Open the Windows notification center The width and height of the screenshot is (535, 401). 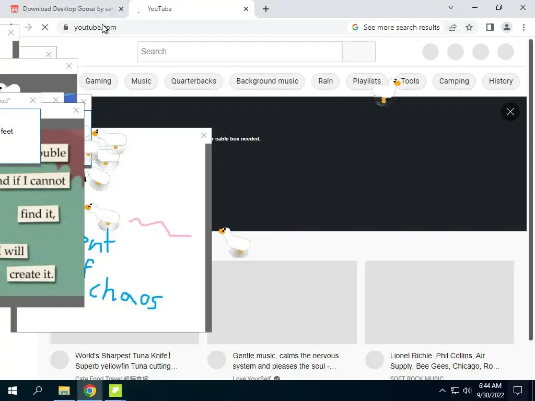point(518,391)
